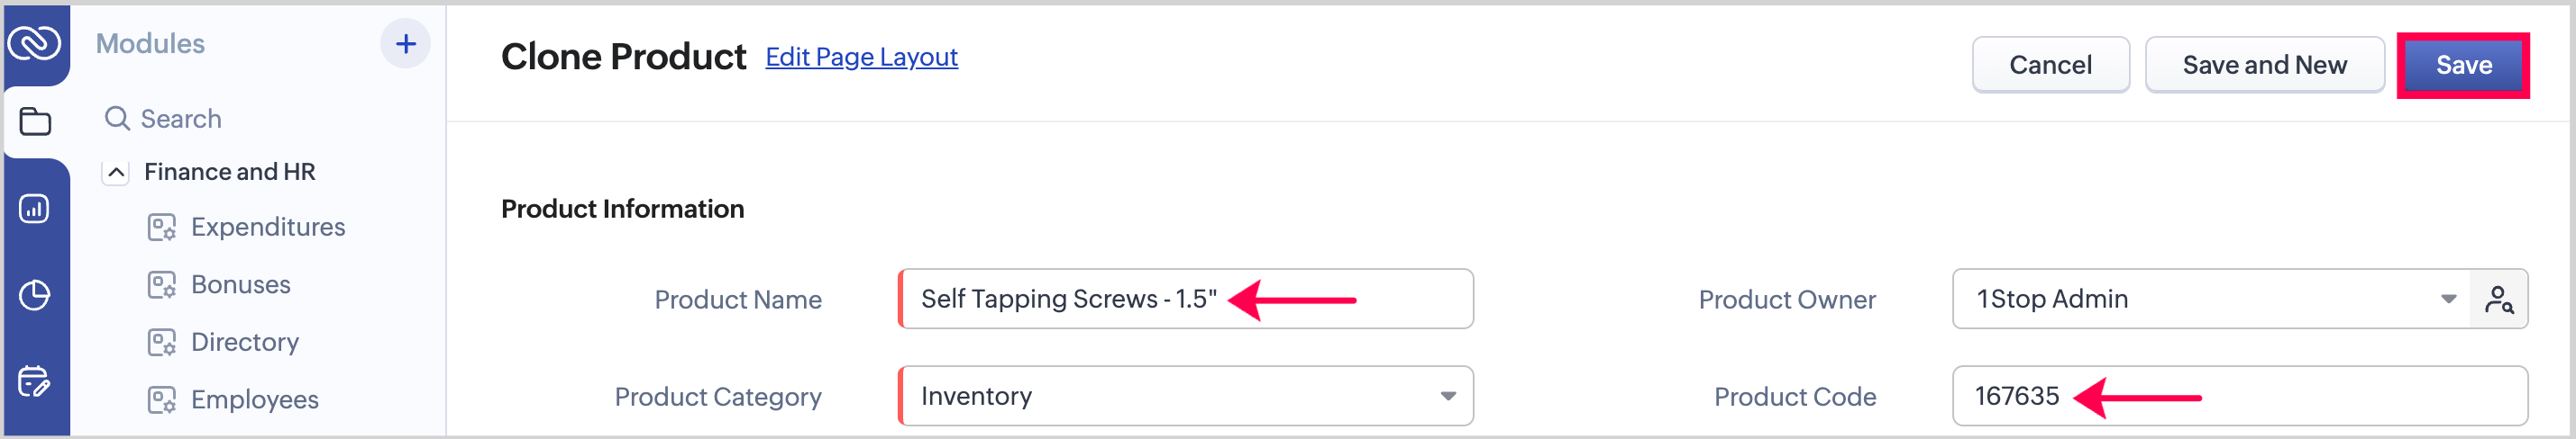
Task: Open the Reports chart icon in sidebar
Action: pos(35,209)
